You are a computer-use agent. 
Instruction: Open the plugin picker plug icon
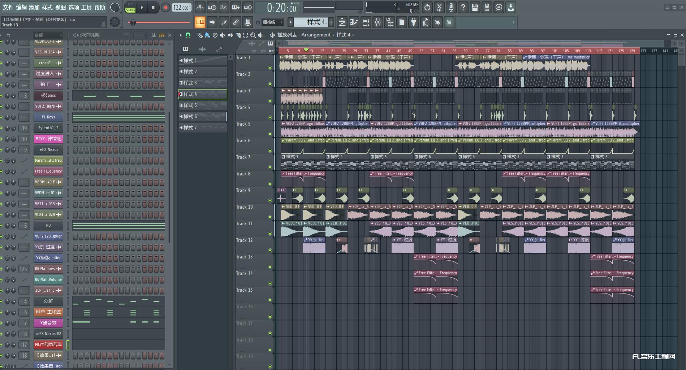point(413,22)
